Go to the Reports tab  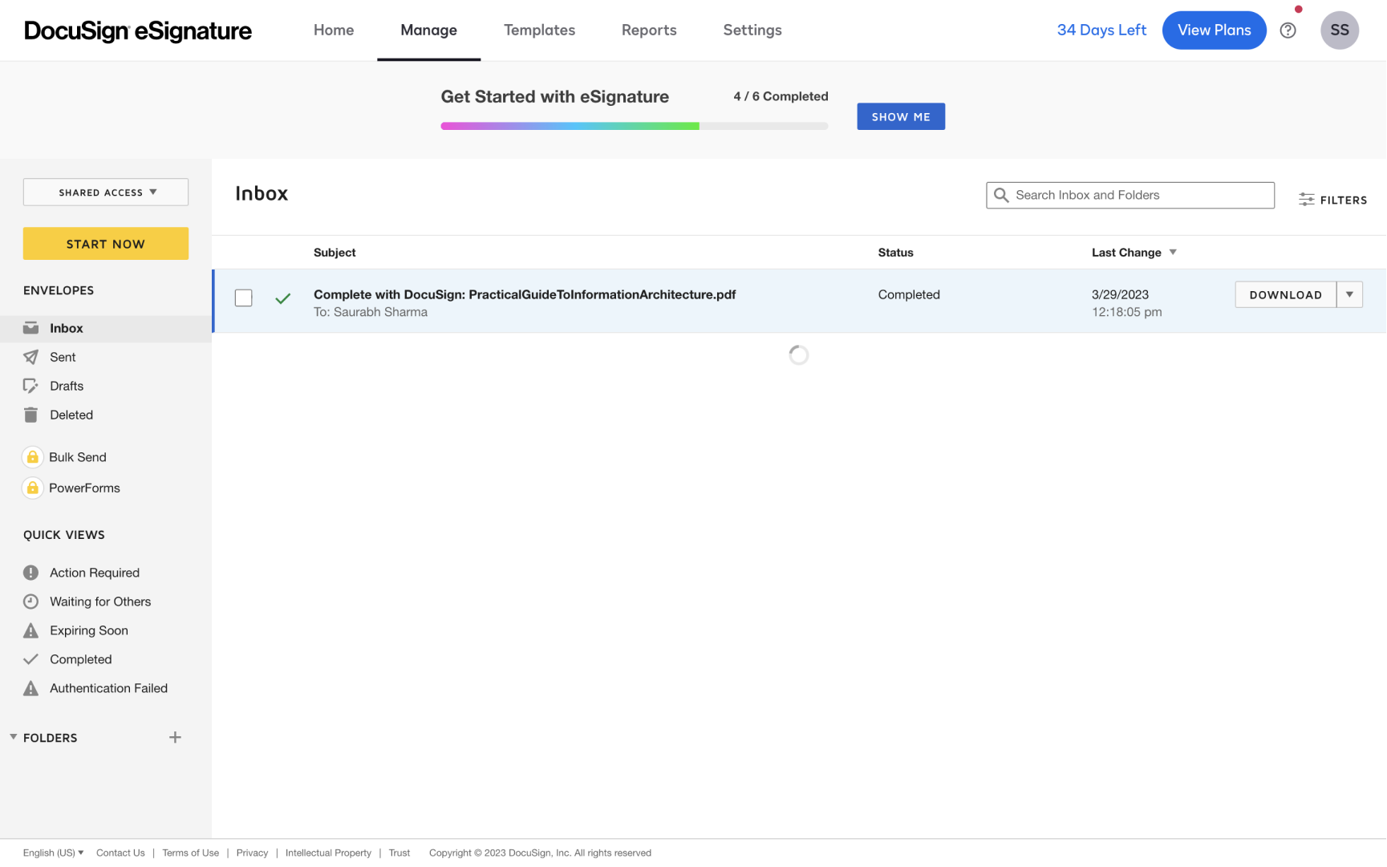point(648,30)
